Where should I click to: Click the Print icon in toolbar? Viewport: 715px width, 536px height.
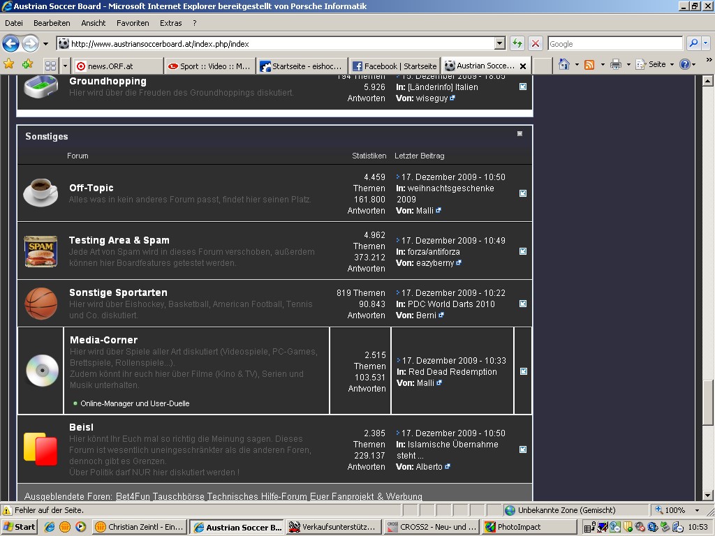click(616, 65)
